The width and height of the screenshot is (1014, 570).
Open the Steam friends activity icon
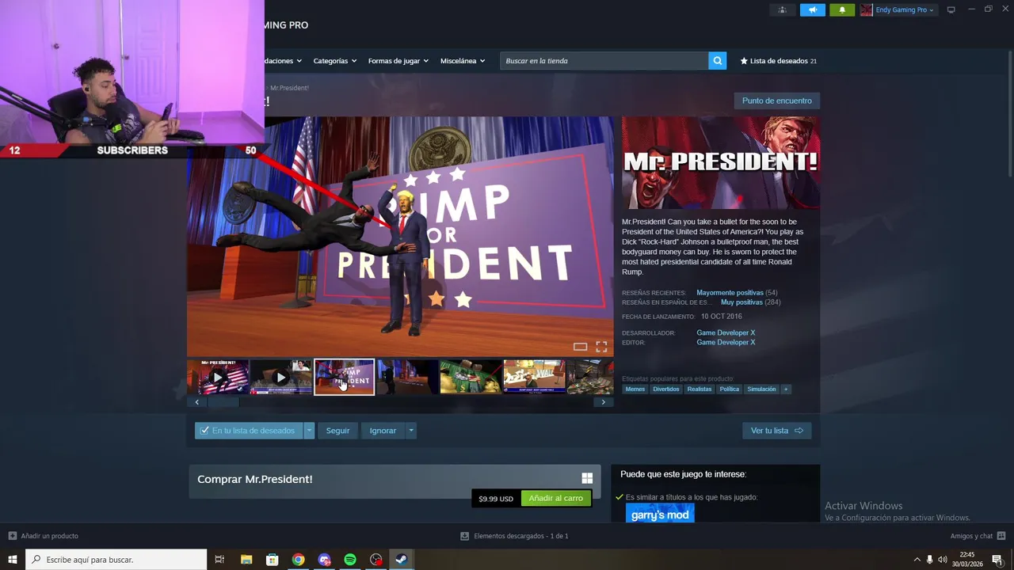point(782,9)
